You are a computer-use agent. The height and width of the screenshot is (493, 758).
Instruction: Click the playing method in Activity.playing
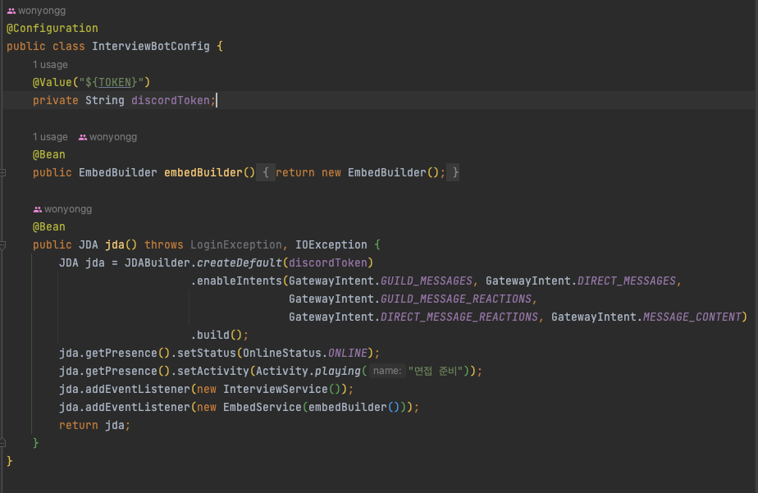pyautogui.click(x=338, y=372)
